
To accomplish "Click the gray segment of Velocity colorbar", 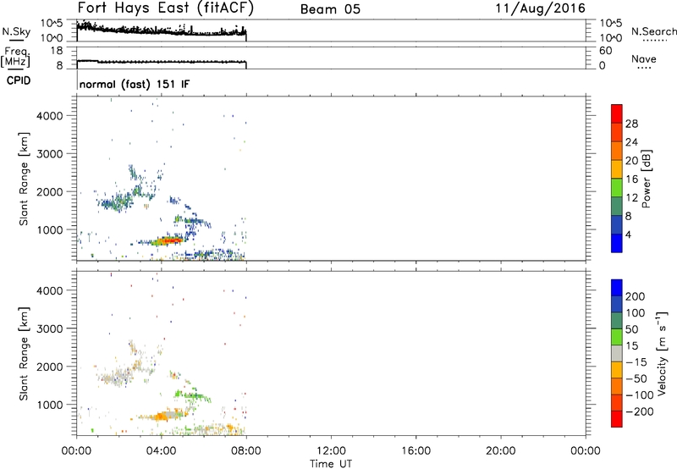I will point(617,354).
